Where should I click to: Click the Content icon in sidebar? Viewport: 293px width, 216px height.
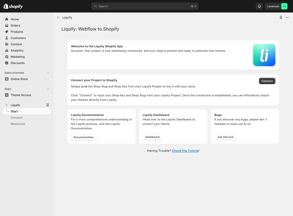[7, 44]
